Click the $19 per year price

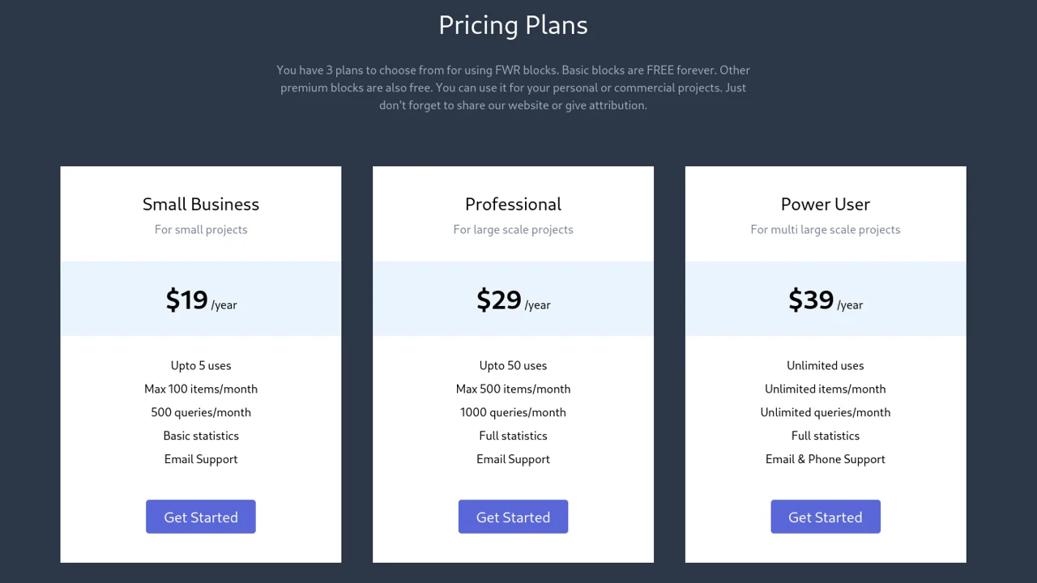pyautogui.click(x=201, y=300)
